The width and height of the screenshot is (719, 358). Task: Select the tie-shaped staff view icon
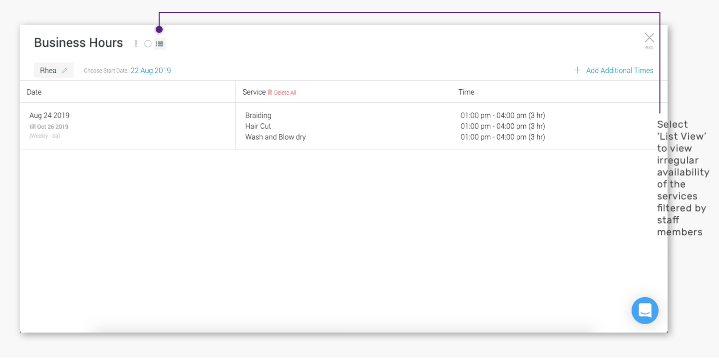click(x=136, y=44)
